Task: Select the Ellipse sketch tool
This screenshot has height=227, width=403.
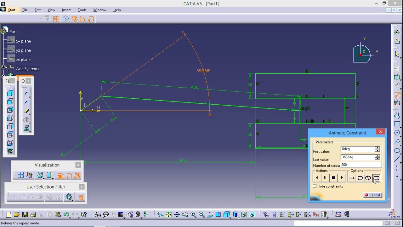Action: tap(397, 150)
